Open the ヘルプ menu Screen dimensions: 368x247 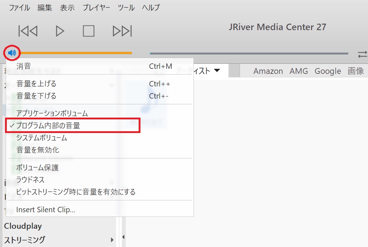(151, 8)
